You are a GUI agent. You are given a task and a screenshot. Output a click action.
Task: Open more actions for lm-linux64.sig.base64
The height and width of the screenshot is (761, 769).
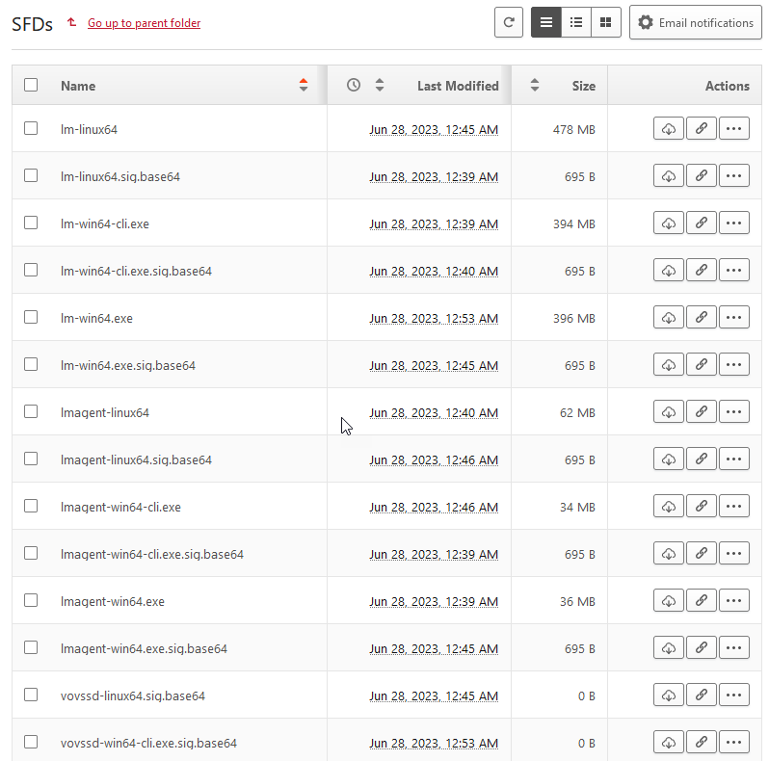pos(733,175)
